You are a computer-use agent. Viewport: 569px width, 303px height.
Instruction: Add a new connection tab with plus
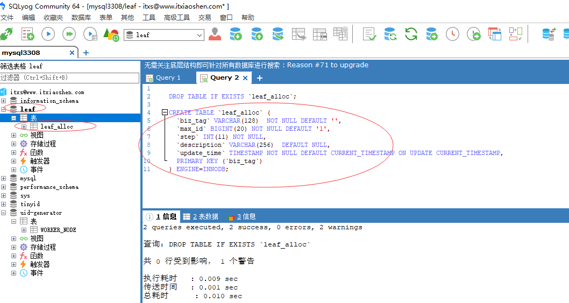[x=86, y=53]
